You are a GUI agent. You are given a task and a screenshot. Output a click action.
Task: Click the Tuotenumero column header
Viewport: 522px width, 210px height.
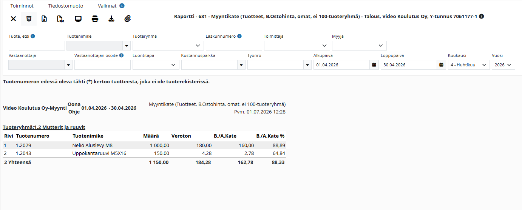32,136
